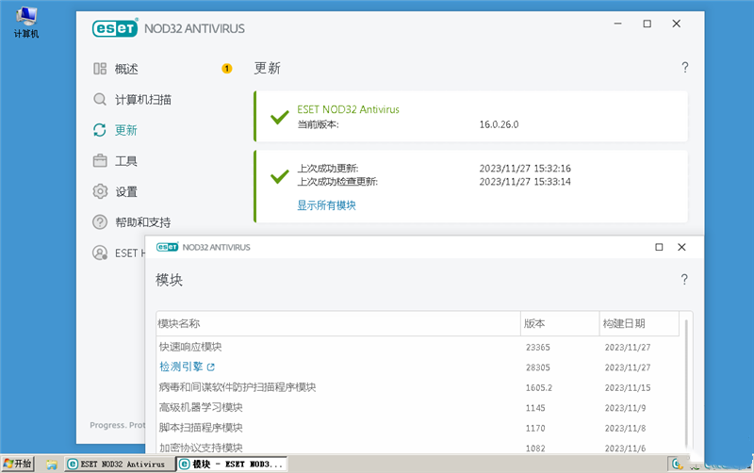Screen dimensions: 754x473
Task: Open the 检测引擎 link in module list
Action: (x=181, y=367)
